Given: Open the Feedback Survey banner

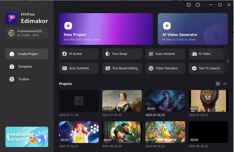Looking at the screenshot, I should [x=27, y=137].
